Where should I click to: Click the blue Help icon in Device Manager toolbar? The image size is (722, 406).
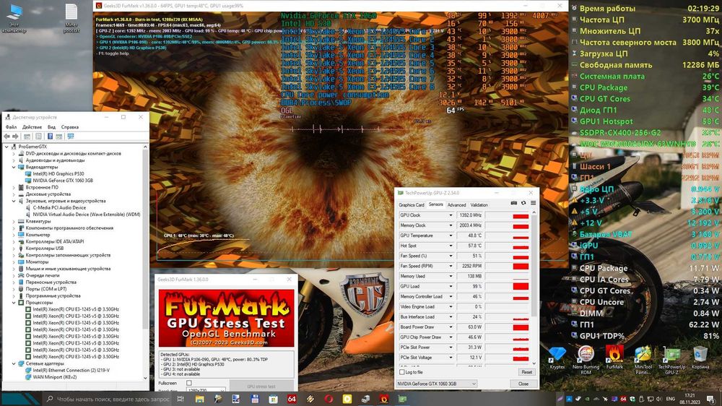(x=50, y=137)
